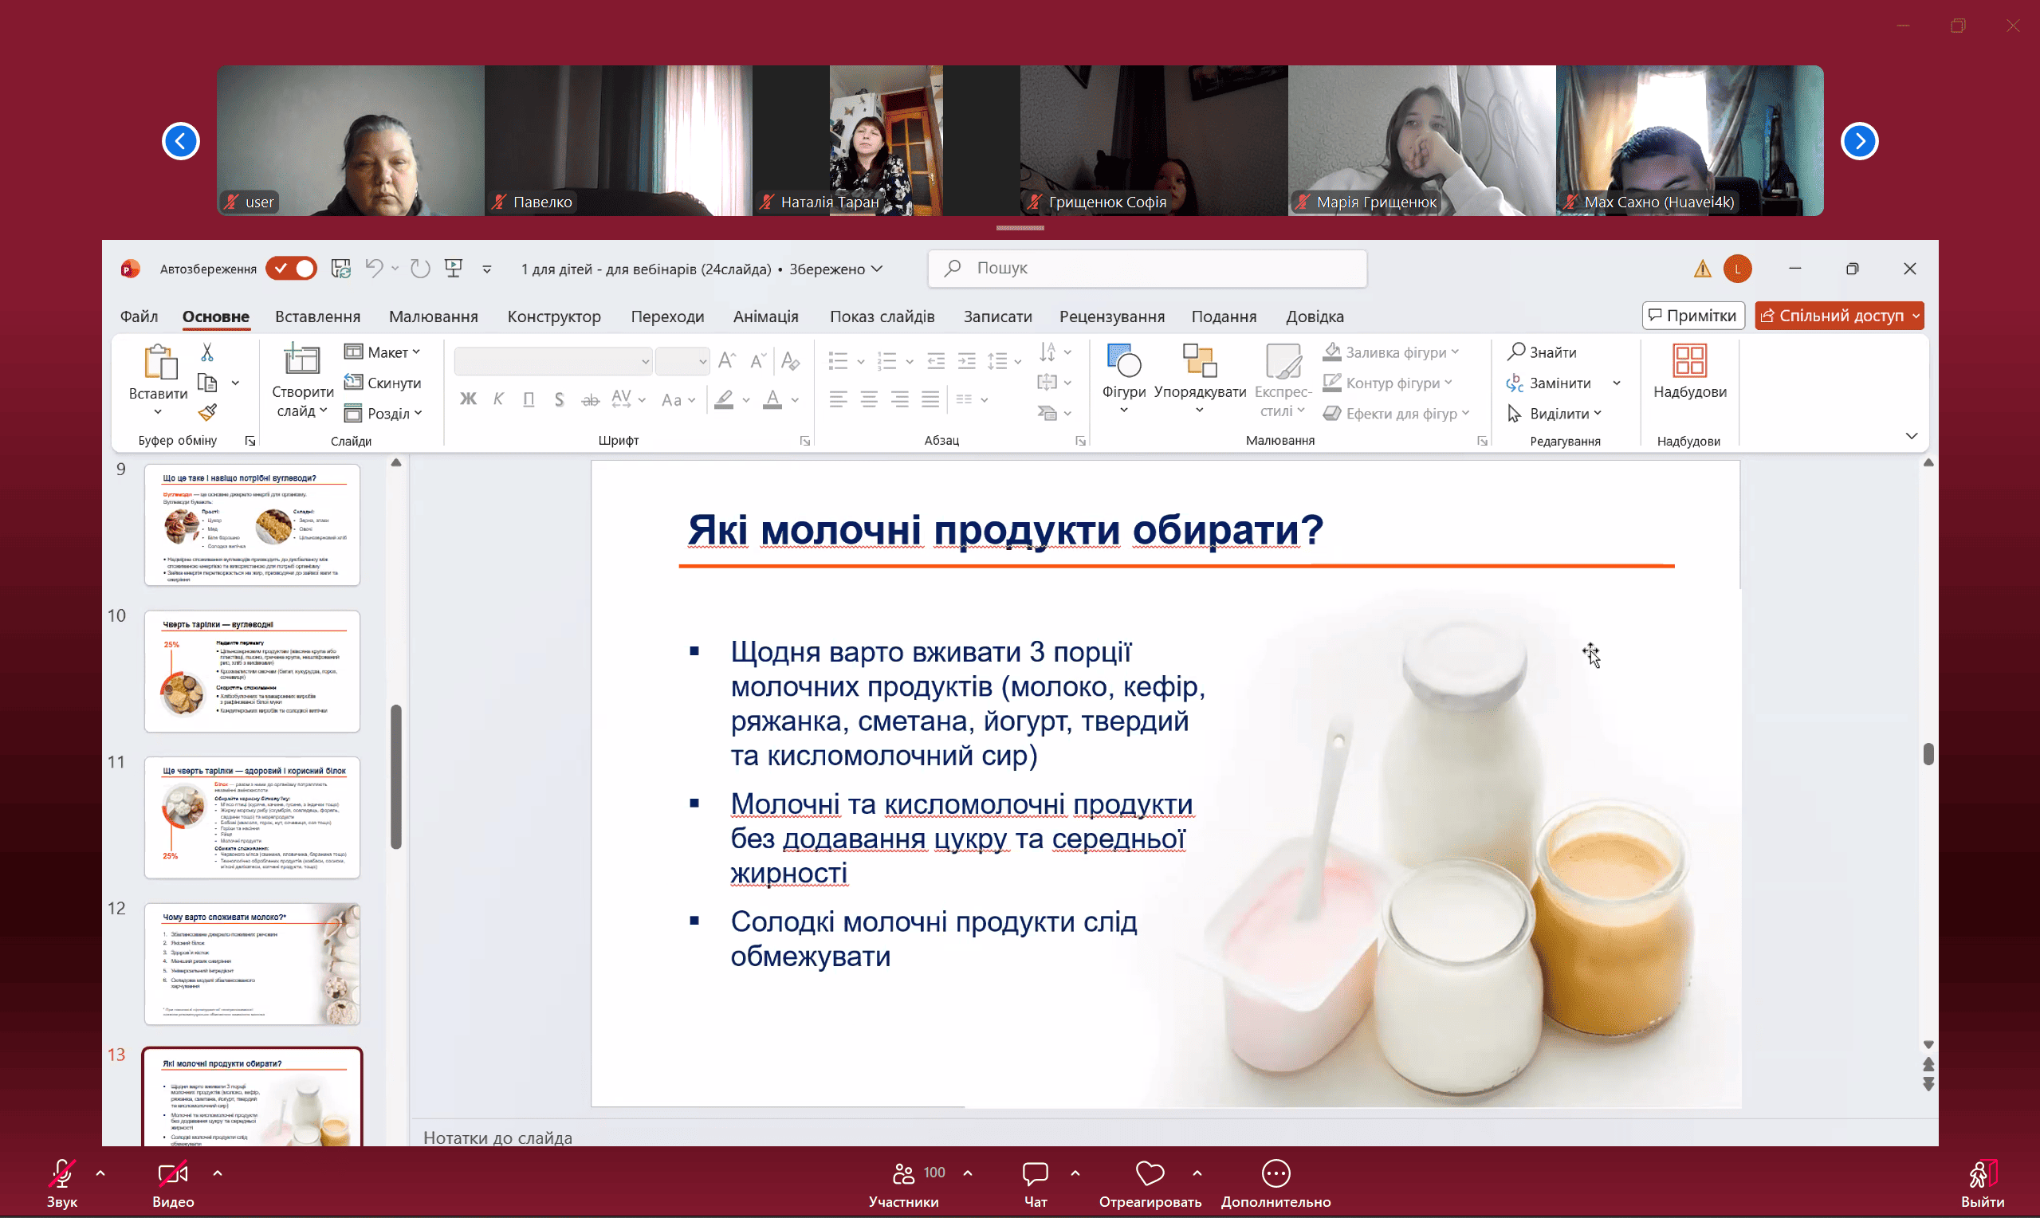Toggle the AutoSave (Автозбереження) switch

290,269
